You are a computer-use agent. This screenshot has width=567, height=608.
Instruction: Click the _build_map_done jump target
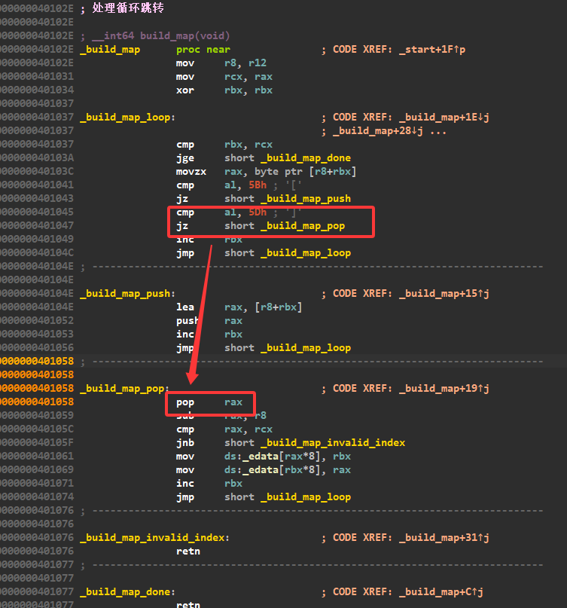tap(306, 158)
